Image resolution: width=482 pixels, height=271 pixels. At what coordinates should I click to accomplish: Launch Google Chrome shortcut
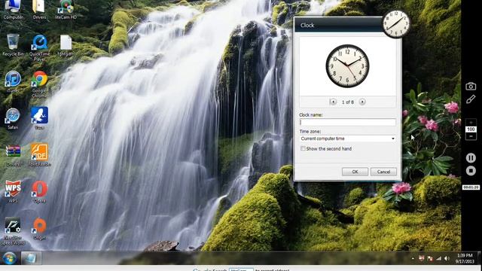[x=39, y=84]
